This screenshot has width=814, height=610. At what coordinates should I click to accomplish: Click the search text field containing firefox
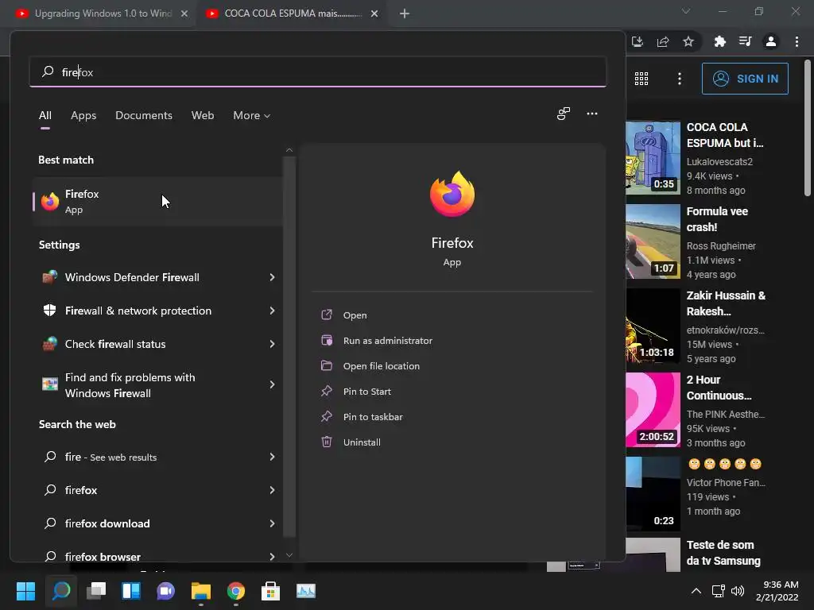pos(318,71)
